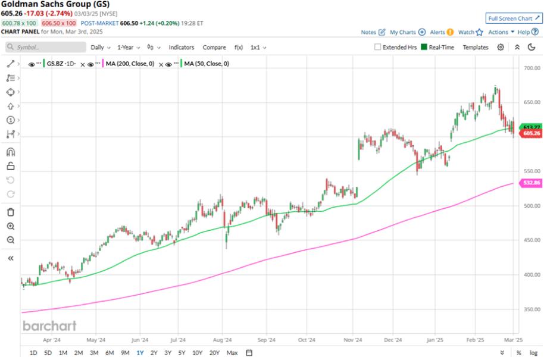The width and height of the screenshot is (544, 357).
Task: Enable the Extended Hrs checkbox
Action: (x=377, y=47)
